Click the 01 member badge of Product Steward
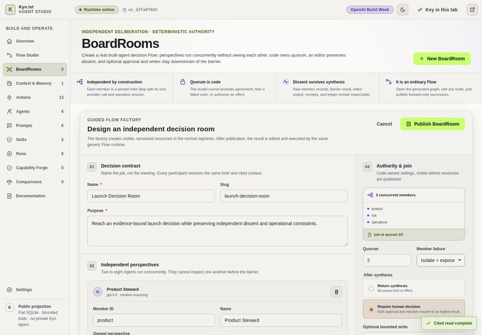Screen dimensions: 482x335 [x=97, y=292]
